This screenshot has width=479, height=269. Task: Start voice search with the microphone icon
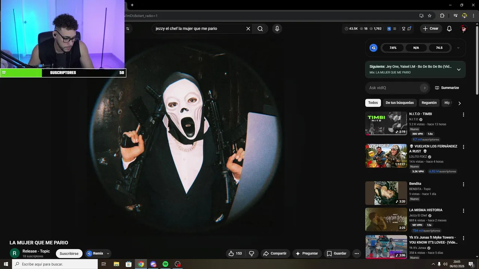point(277,28)
